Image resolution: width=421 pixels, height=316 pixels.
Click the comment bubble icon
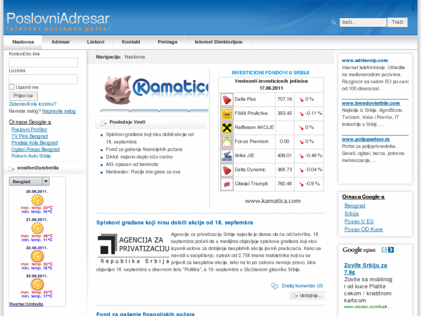click(x=274, y=286)
